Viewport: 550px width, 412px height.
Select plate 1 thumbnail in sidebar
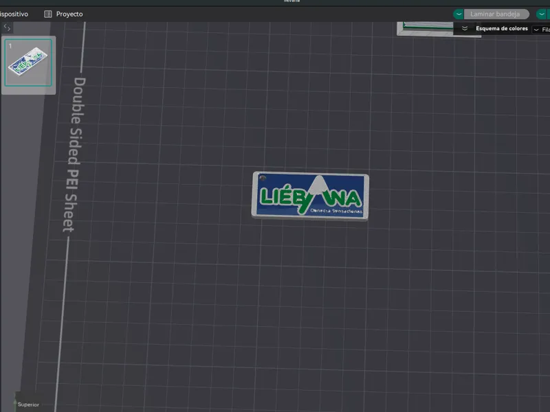[28, 62]
